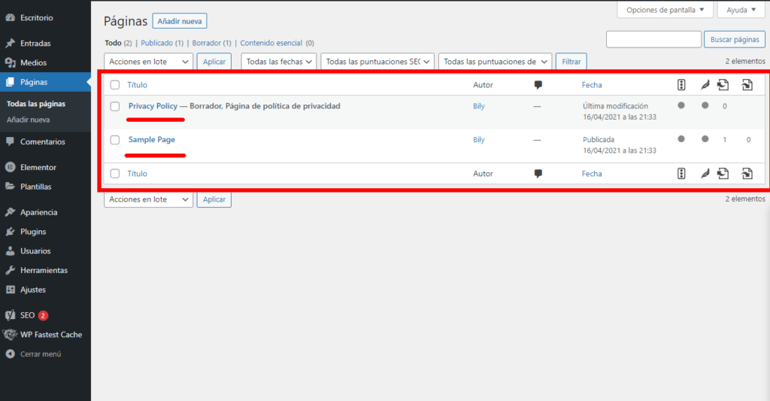The height and width of the screenshot is (401, 770).
Task: Click outgoing links icon in table footer
Action: pyautogui.click(x=723, y=174)
